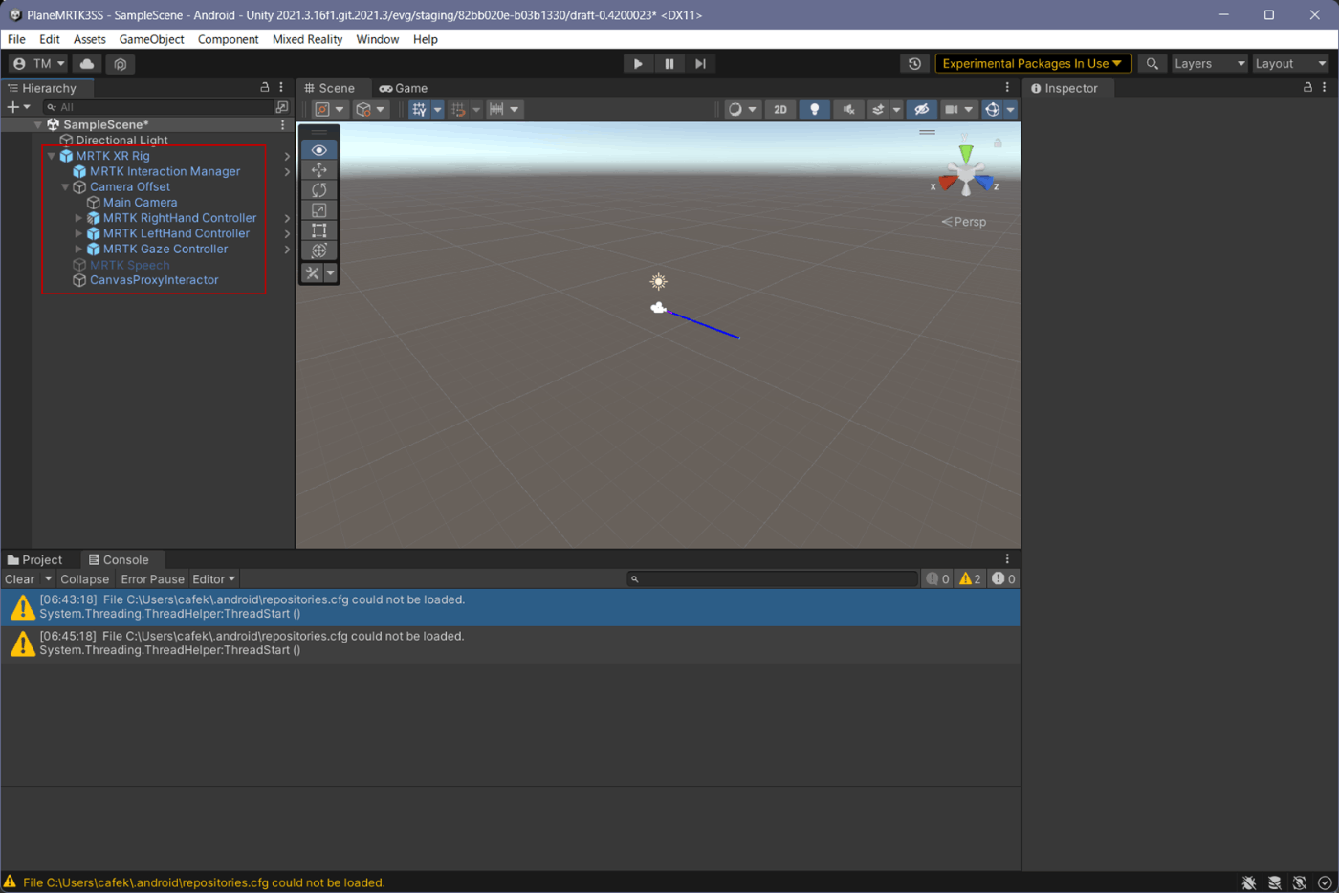Open the Console Editor dropdown

pyautogui.click(x=213, y=579)
